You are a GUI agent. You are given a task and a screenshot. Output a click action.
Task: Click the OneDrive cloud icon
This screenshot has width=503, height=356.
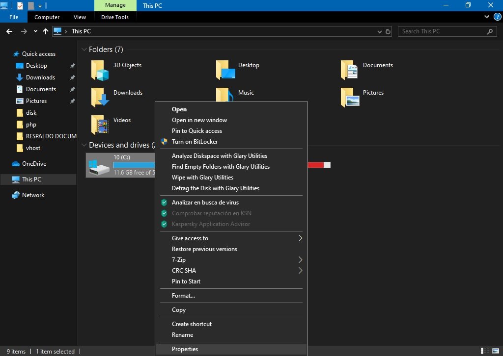pyautogui.click(x=16, y=164)
